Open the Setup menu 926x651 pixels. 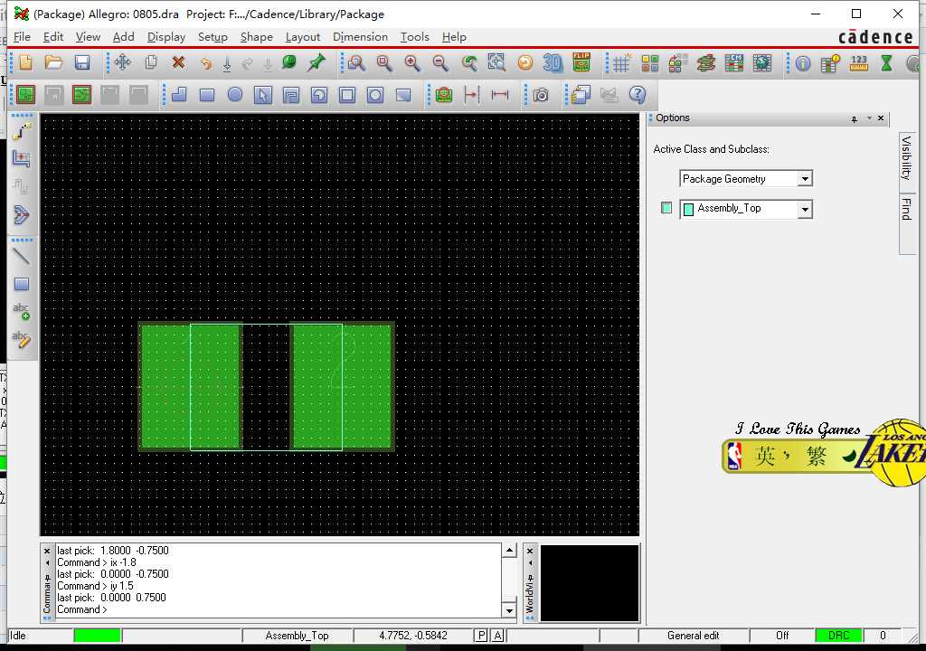213,37
